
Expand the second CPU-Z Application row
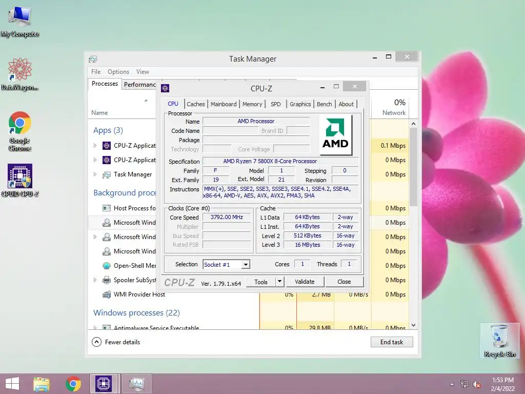pos(95,160)
